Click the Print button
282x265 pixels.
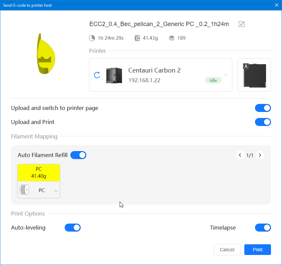click(257, 250)
